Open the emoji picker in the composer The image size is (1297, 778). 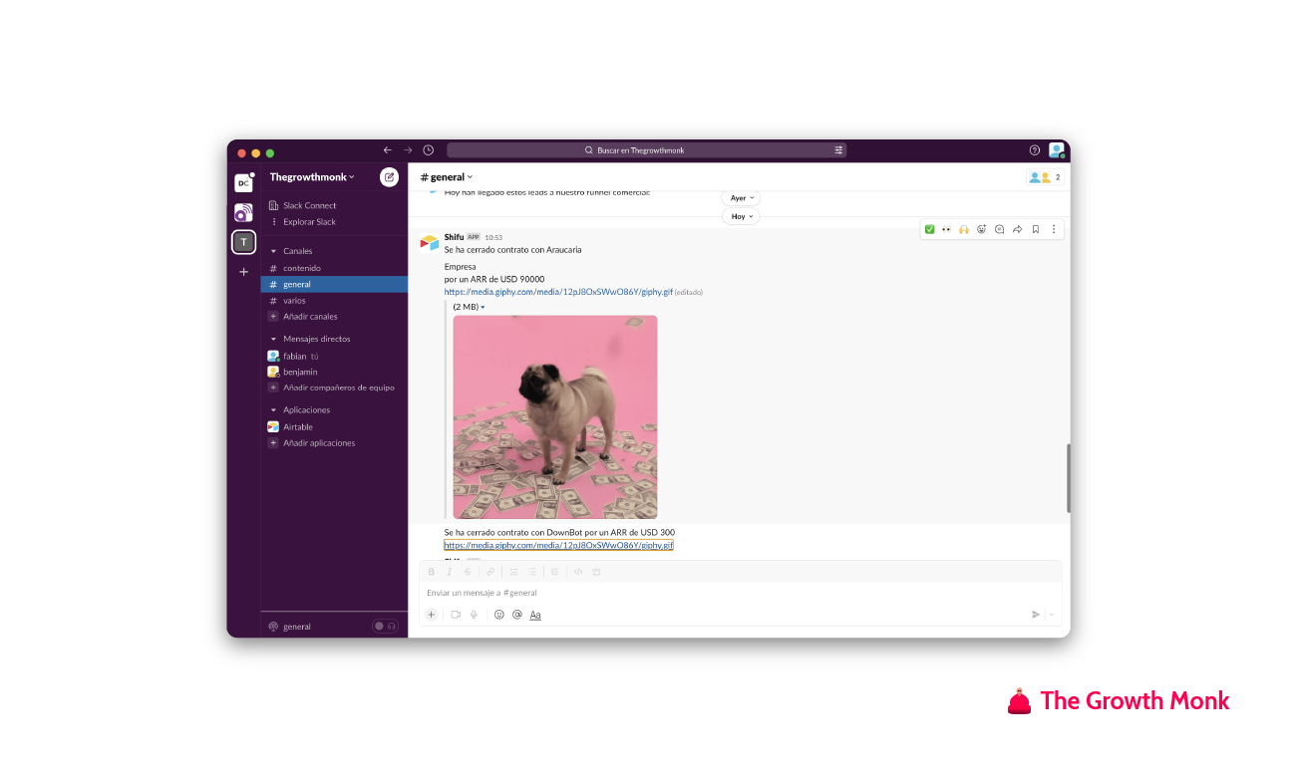499,615
